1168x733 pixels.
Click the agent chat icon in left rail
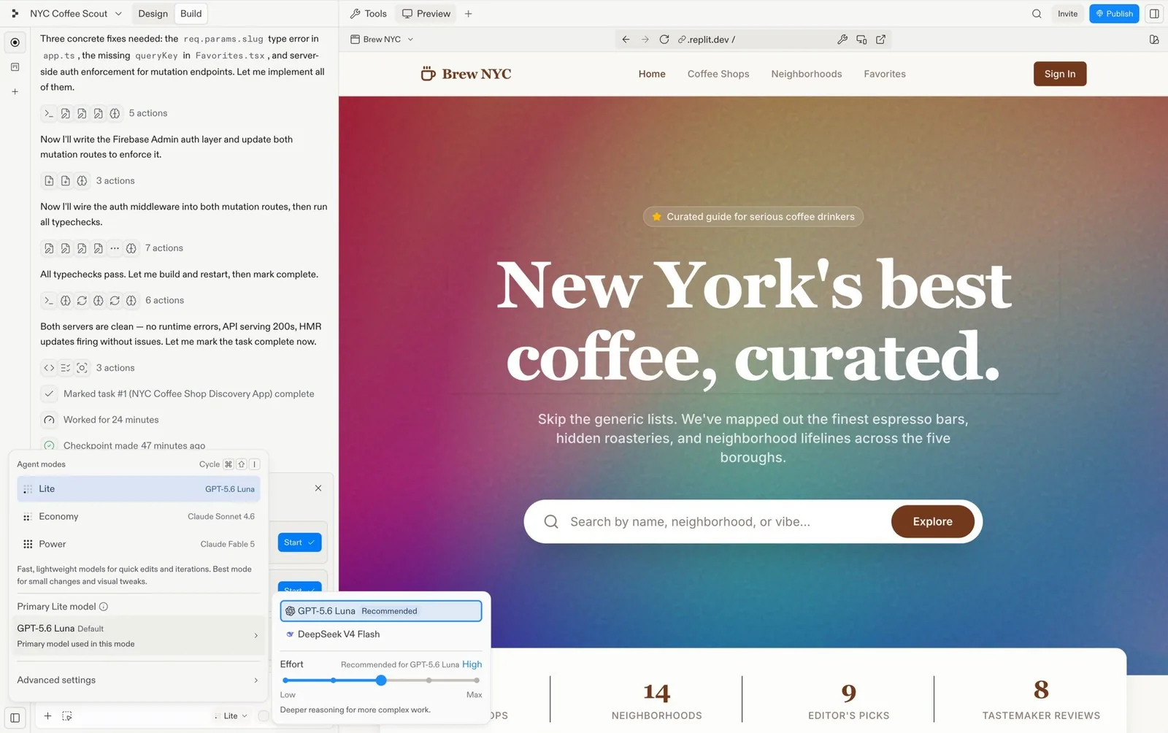tap(15, 42)
